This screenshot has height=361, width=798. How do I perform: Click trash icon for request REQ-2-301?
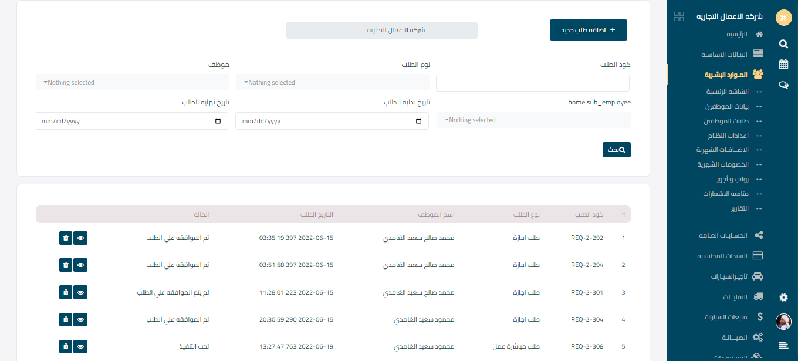pyautogui.click(x=66, y=292)
